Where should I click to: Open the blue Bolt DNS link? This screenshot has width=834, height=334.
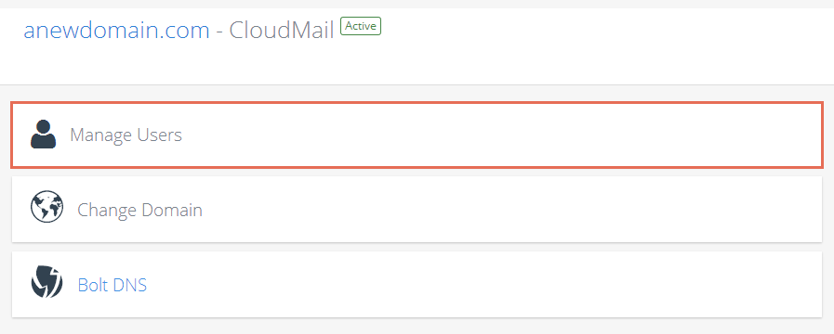(x=113, y=285)
